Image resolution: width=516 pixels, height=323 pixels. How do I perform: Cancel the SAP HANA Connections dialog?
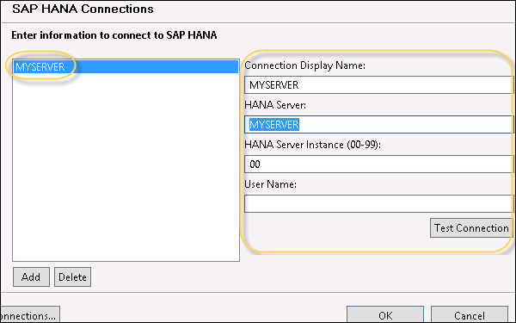470,314
